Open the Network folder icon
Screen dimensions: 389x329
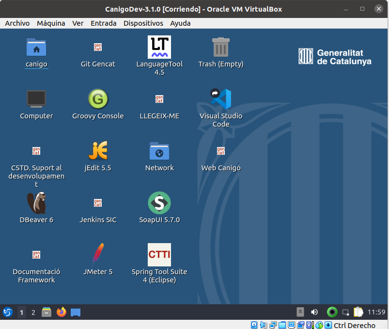[159, 151]
